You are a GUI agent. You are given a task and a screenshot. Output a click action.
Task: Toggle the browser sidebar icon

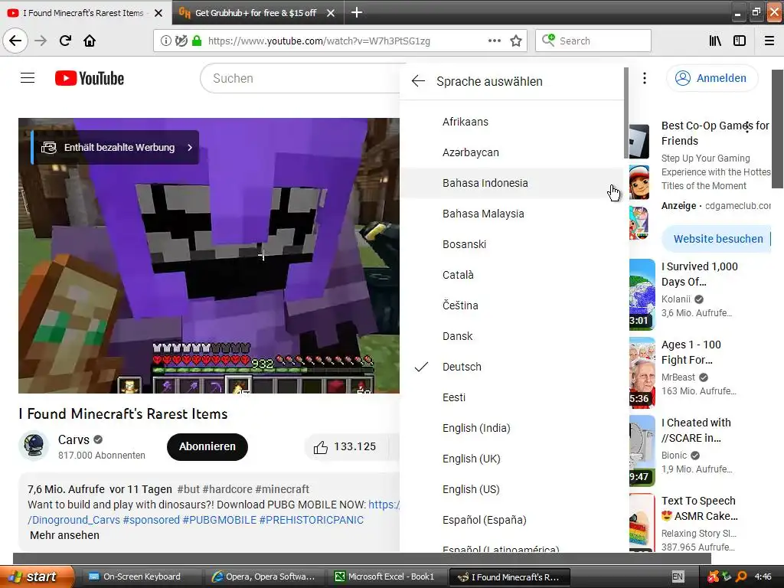tap(740, 41)
